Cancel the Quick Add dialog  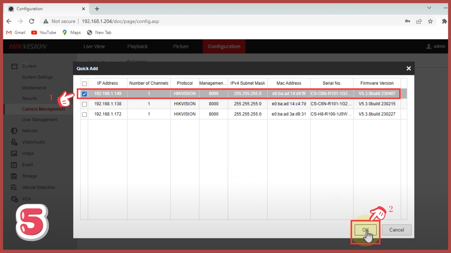coord(397,230)
